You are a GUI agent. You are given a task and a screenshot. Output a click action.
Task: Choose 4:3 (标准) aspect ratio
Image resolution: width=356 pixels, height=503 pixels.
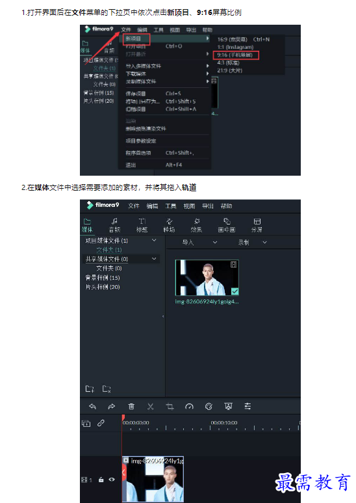pos(228,62)
